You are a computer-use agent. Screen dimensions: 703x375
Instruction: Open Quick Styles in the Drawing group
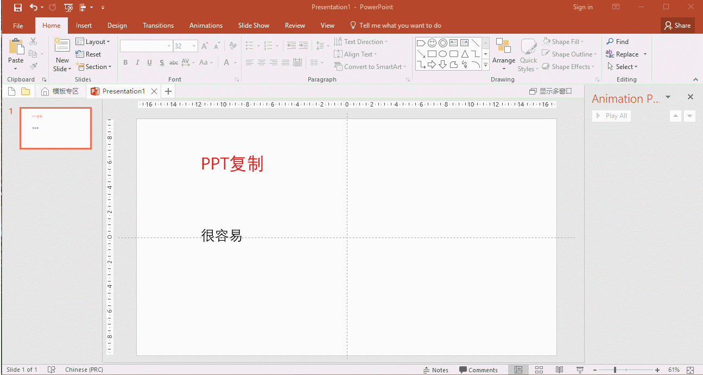(x=528, y=54)
